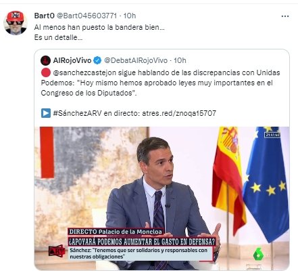This screenshot has width=298, height=277.
Task: Click the blue play button emoji
Action: (46, 113)
